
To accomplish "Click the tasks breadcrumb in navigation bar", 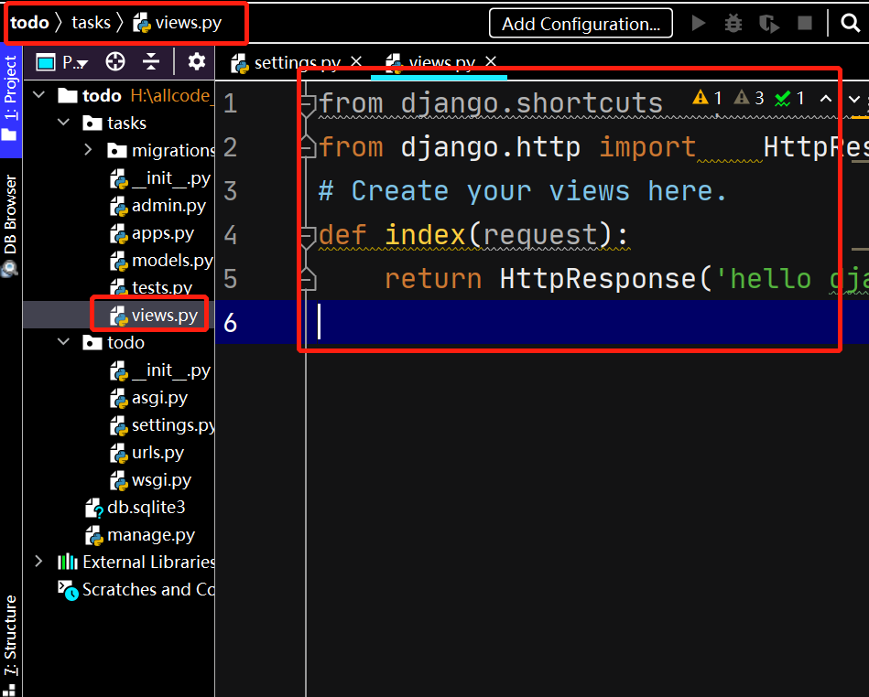I will coord(91,23).
